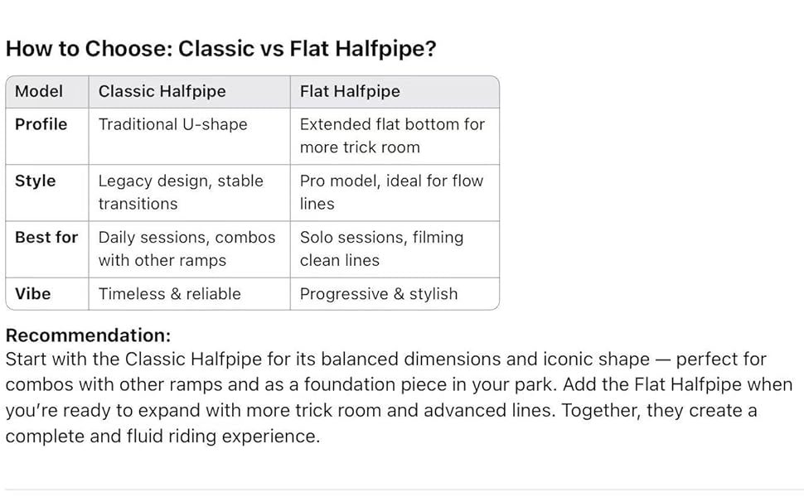Click the 'How to Choose' page heading
804x497 pixels.
[x=220, y=49]
